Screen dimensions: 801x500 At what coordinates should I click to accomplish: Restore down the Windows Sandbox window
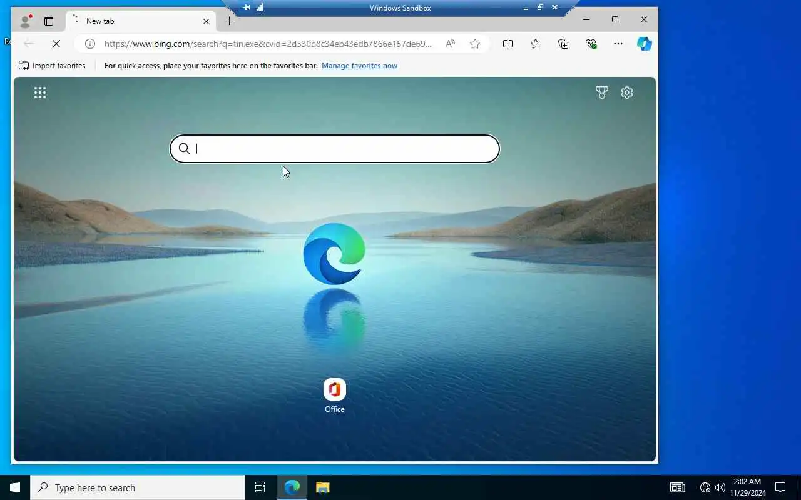[540, 7]
